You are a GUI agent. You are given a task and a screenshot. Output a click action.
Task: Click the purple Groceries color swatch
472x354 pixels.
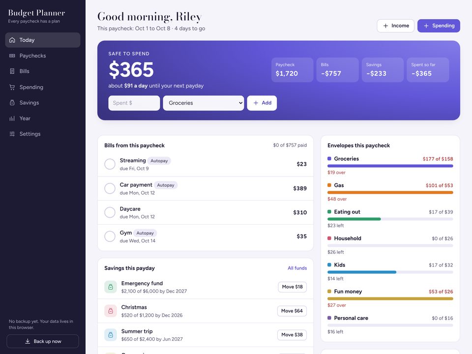329,159
